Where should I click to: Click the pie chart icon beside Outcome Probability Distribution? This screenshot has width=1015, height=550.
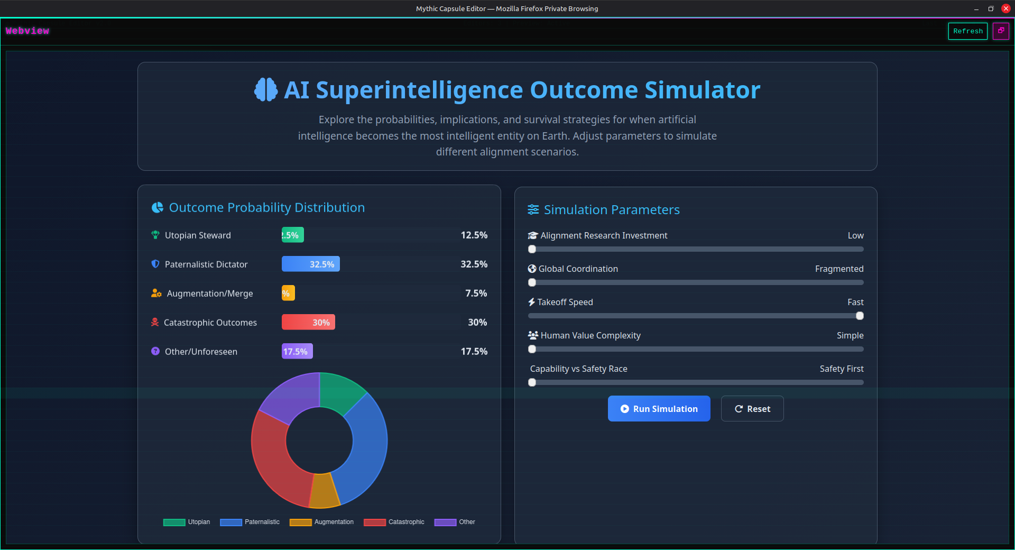tap(157, 207)
